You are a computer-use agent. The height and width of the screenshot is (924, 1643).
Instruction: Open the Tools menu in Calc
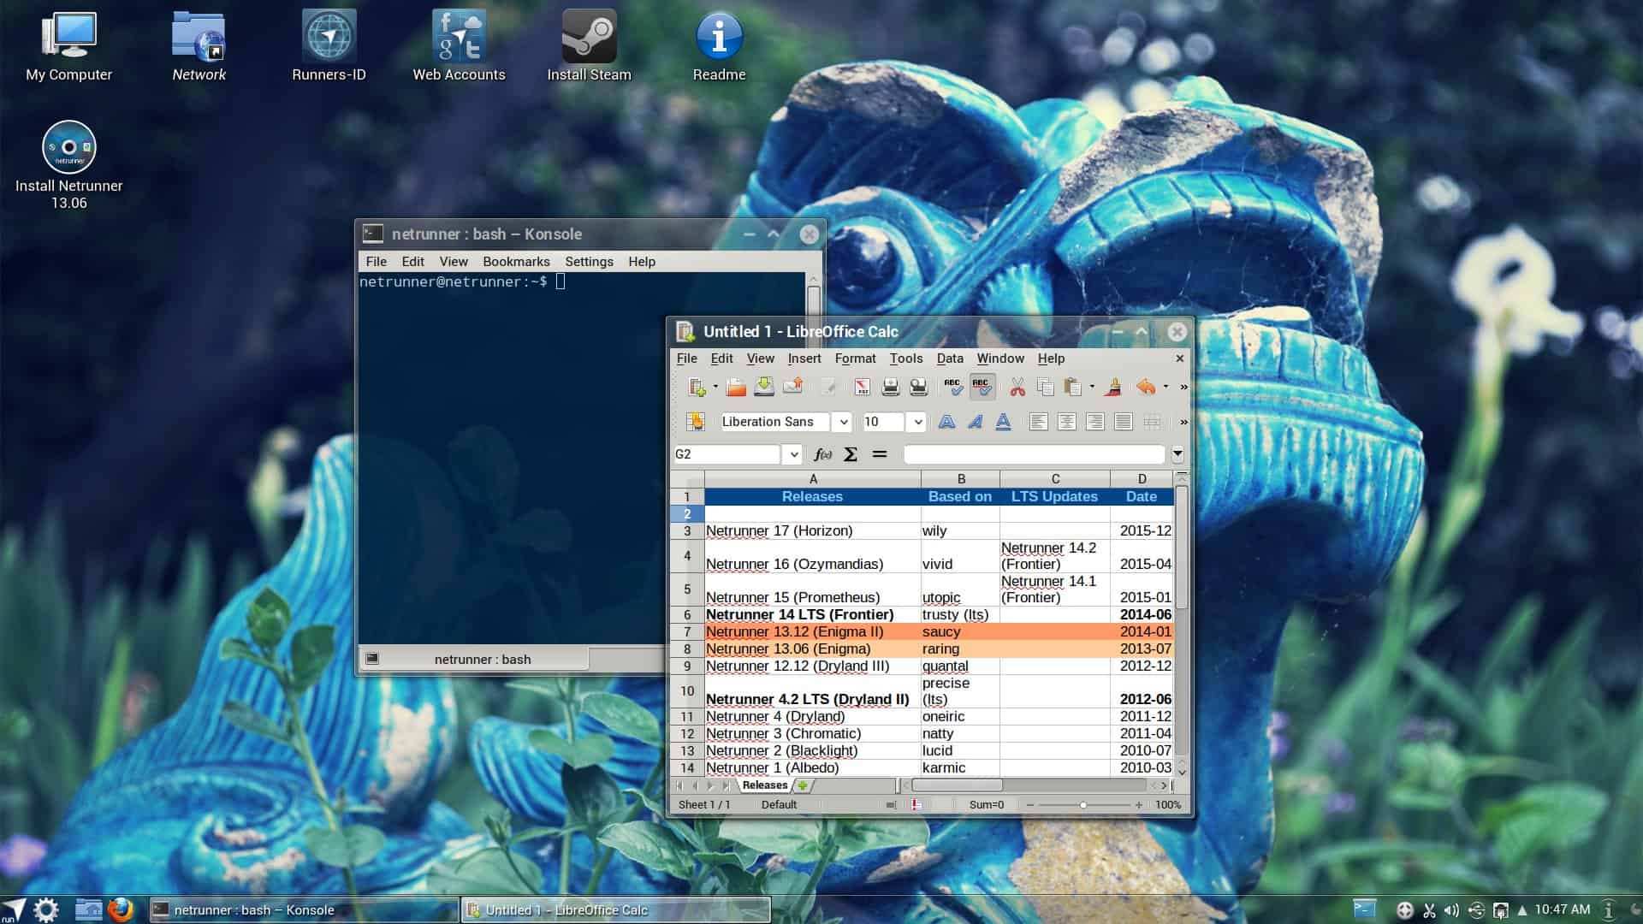[905, 358]
